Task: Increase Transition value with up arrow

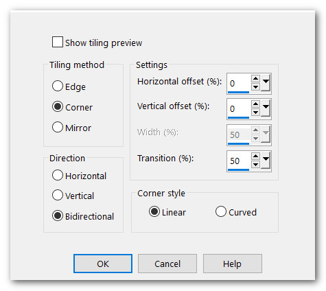Action: (255, 156)
